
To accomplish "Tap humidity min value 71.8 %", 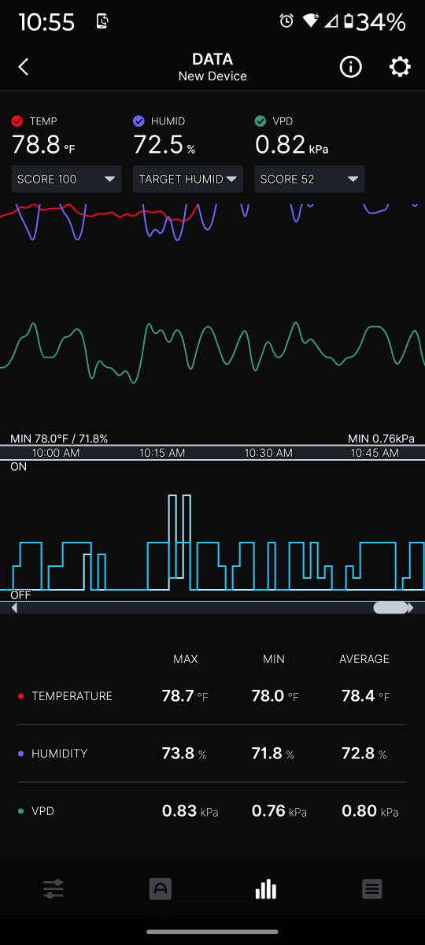I will point(272,754).
